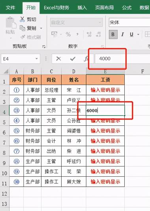Click the 粘贴 button label
Image resolution: width=150 pixels, height=211 pixels.
tap(10, 32)
